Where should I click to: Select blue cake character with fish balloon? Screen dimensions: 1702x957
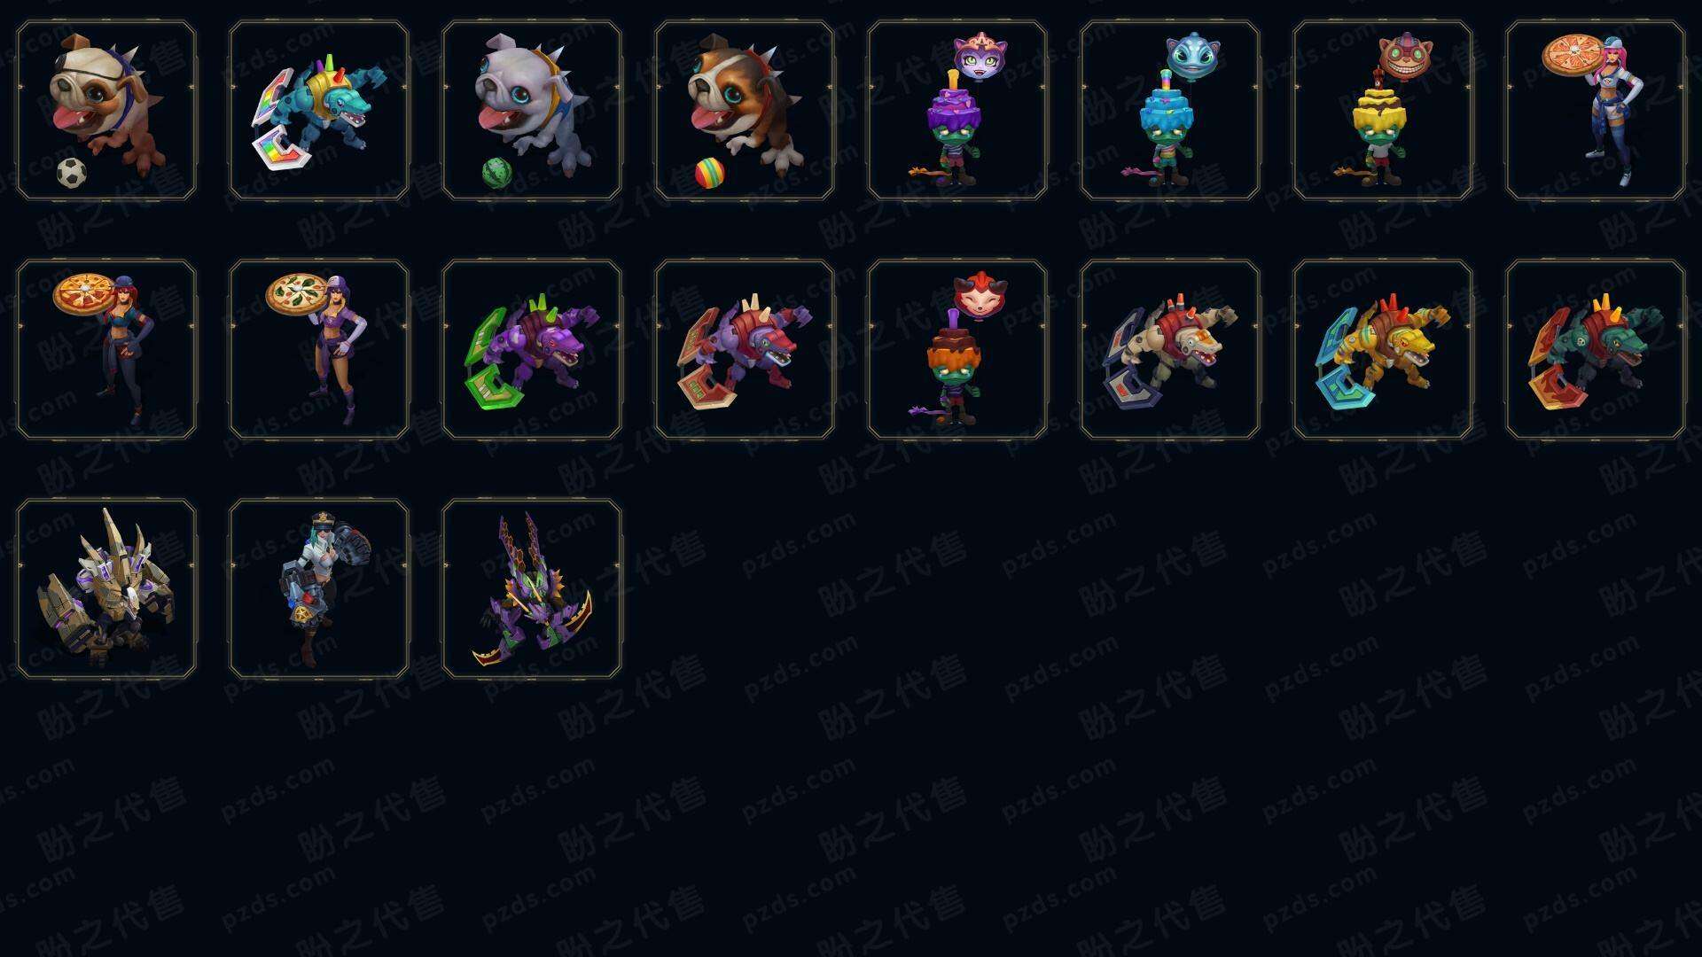pyautogui.click(x=1170, y=111)
